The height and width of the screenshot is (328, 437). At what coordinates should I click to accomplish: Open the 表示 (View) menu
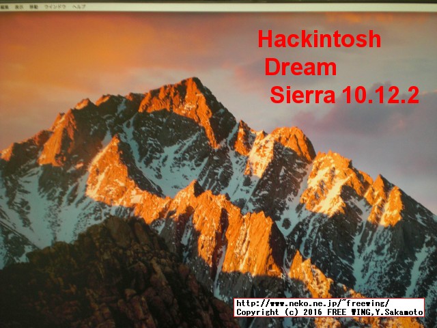tap(19, 7)
